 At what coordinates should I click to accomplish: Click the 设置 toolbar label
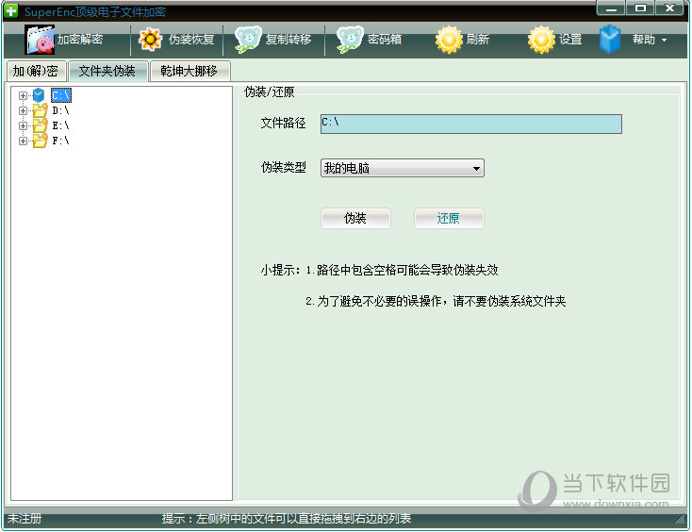570,40
